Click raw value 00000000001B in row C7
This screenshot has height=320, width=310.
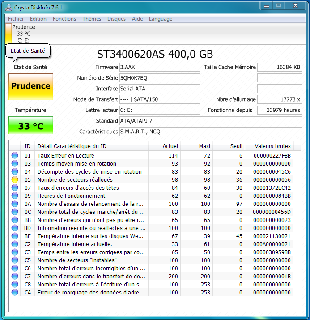(272, 276)
